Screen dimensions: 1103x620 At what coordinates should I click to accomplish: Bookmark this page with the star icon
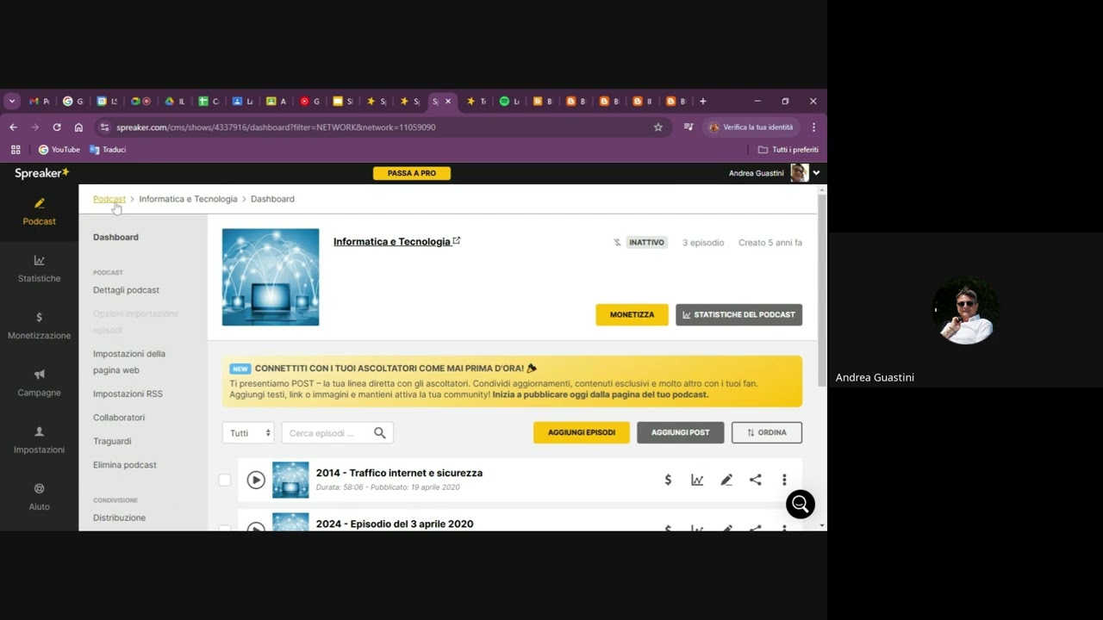pos(658,127)
